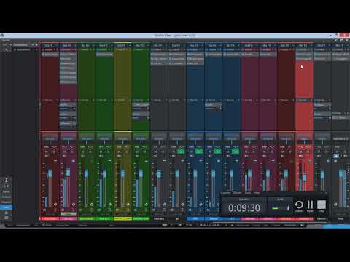The width and height of the screenshot is (350, 262).
Task: Click the round knob icon at bottom of leftmost red channel
Action: pyautogui.click(x=55, y=205)
